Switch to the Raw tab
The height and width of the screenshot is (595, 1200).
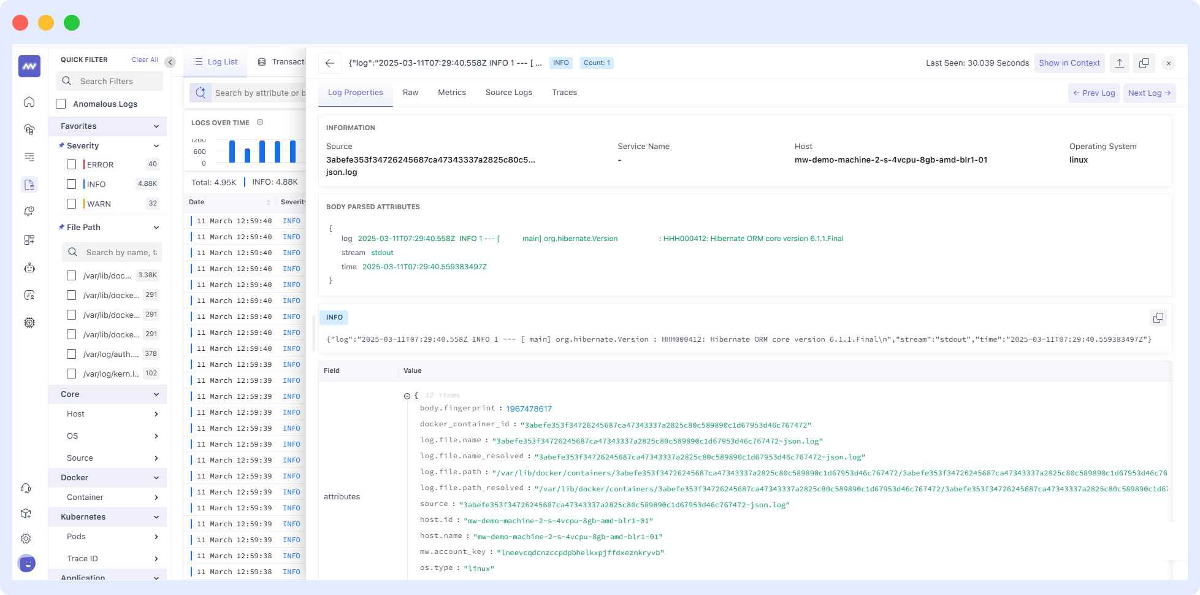410,93
